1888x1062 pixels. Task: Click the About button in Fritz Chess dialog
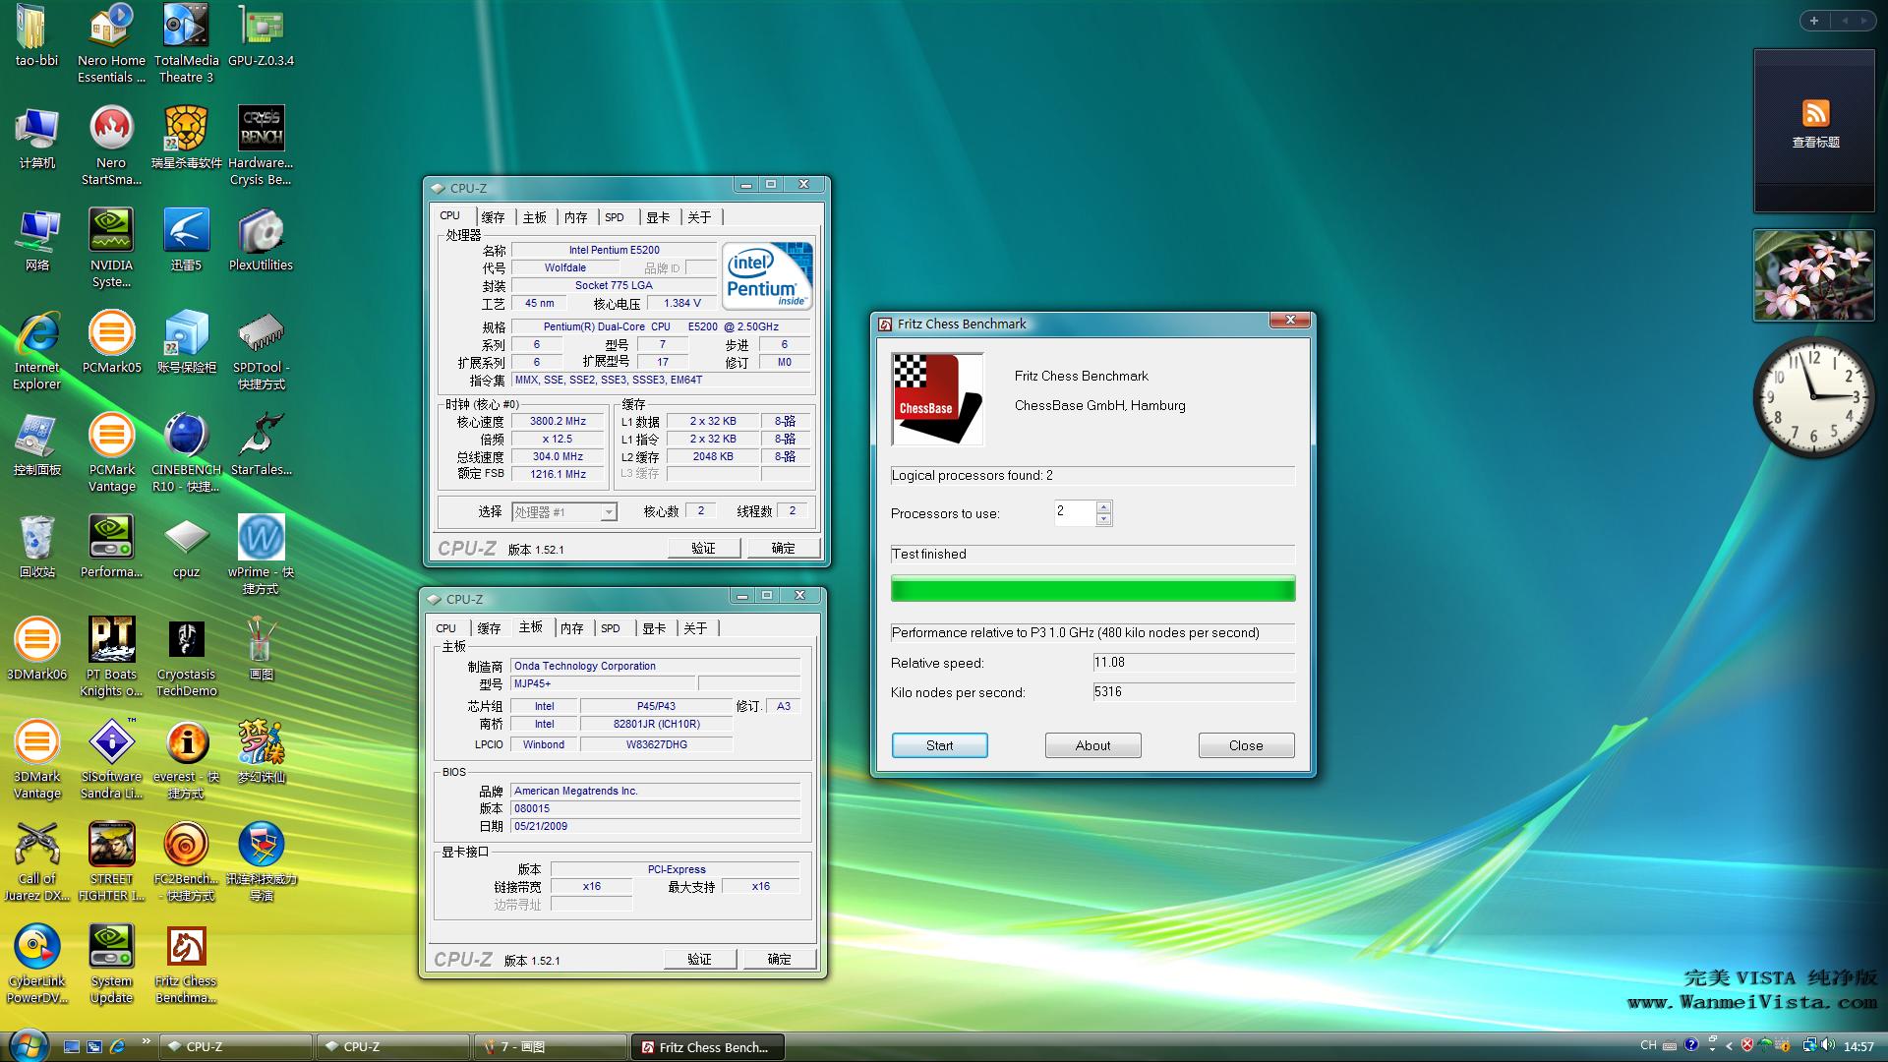[1091, 745]
